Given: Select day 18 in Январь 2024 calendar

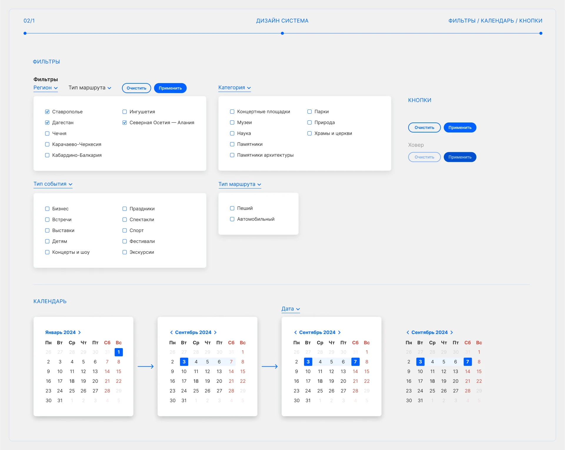Looking at the screenshot, I should click(72, 381).
